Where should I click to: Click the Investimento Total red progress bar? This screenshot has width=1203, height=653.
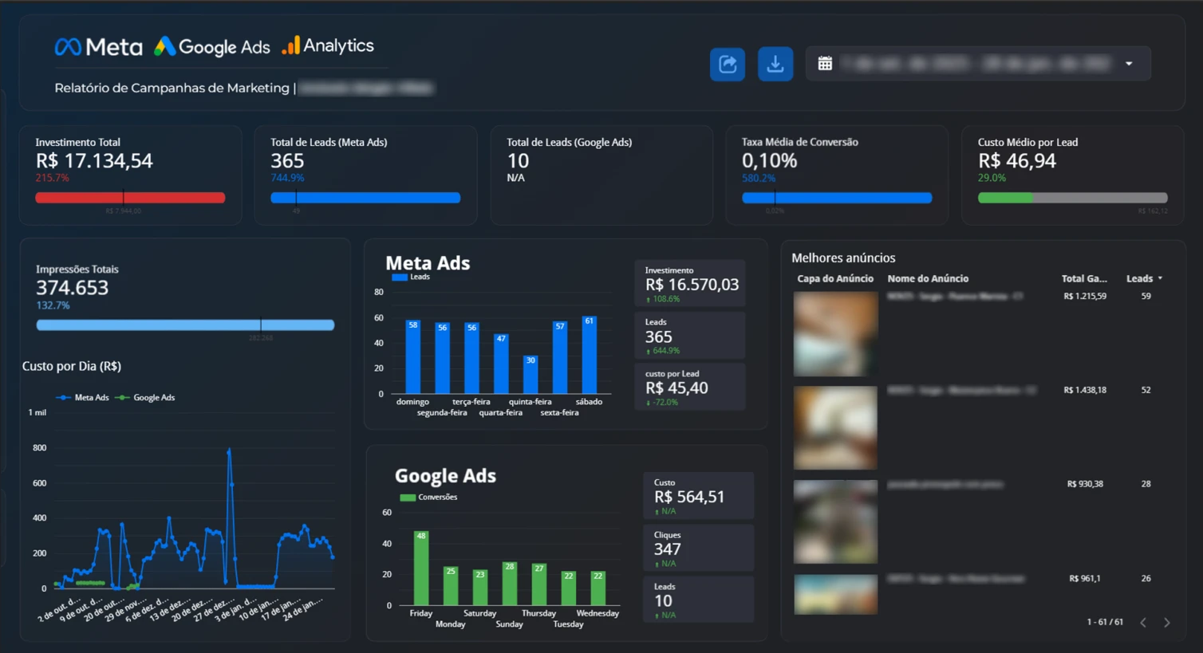point(130,198)
